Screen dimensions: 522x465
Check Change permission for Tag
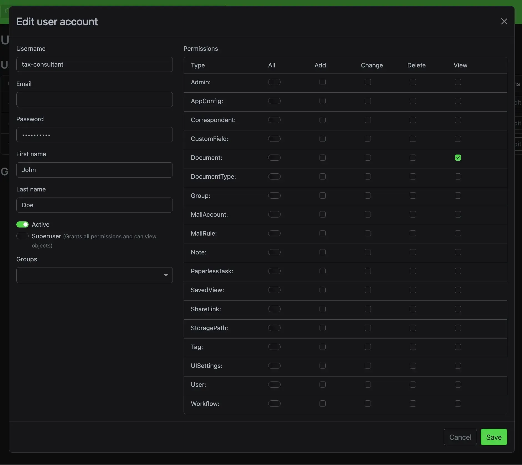pyautogui.click(x=368, y=347)
